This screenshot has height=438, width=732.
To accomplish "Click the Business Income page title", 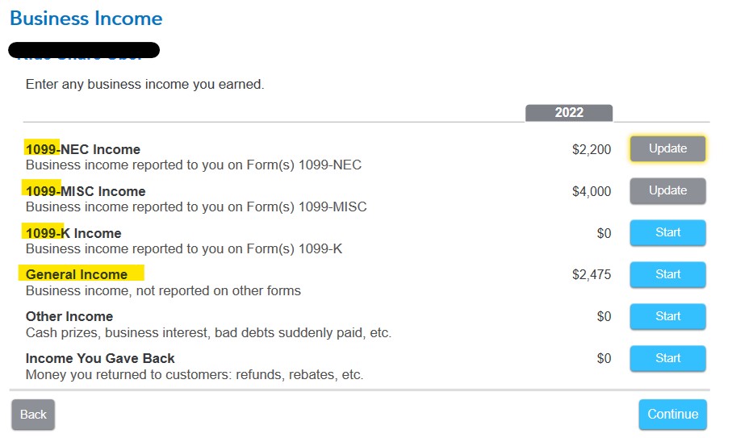I will pos(86,19).
